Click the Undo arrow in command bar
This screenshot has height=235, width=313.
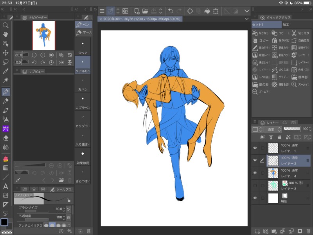coord(170,11)
